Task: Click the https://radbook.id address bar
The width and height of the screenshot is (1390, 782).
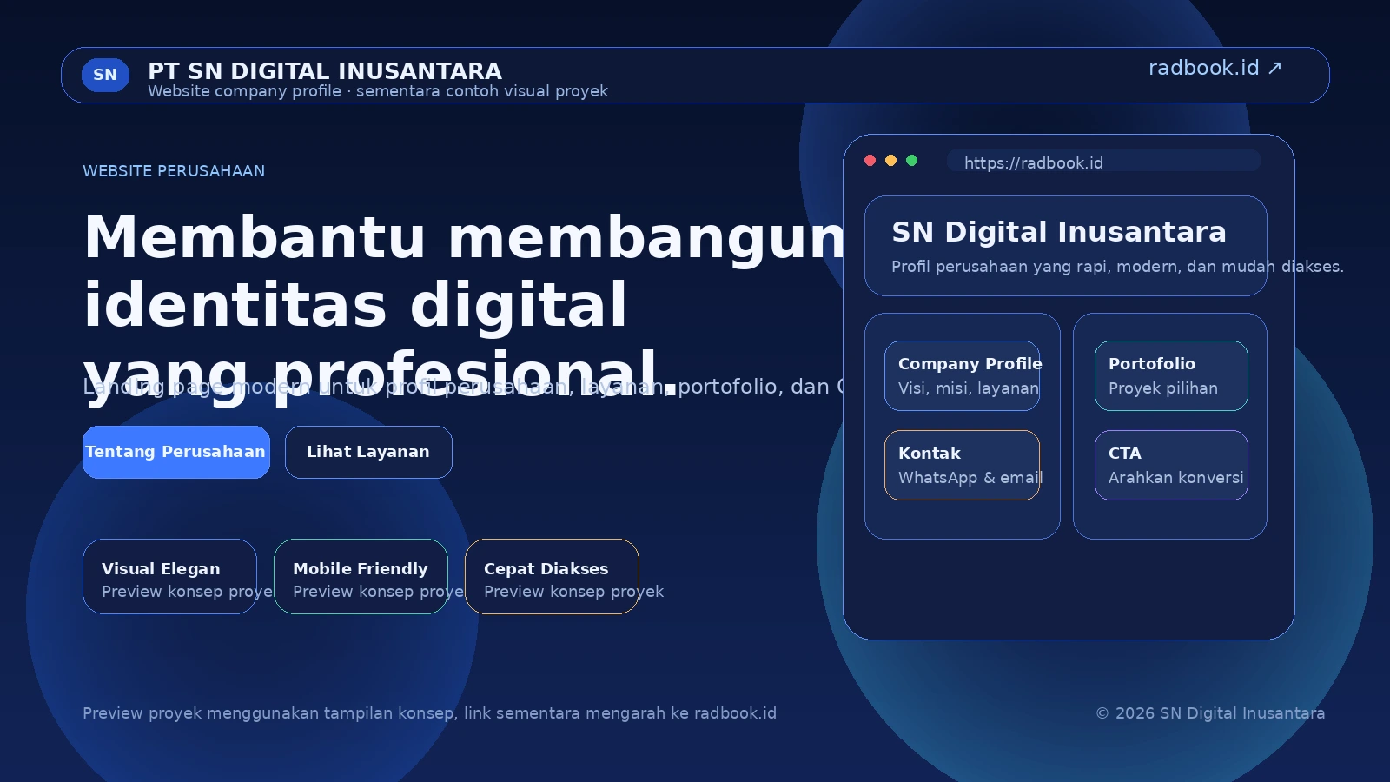Action: (x=1103, y=161)
